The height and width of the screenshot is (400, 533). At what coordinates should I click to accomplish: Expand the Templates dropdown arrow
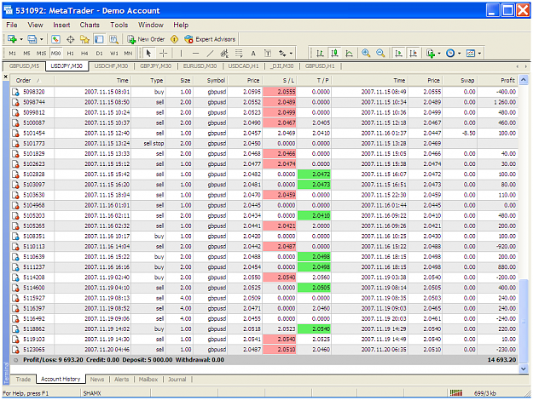tap(479, 54)
